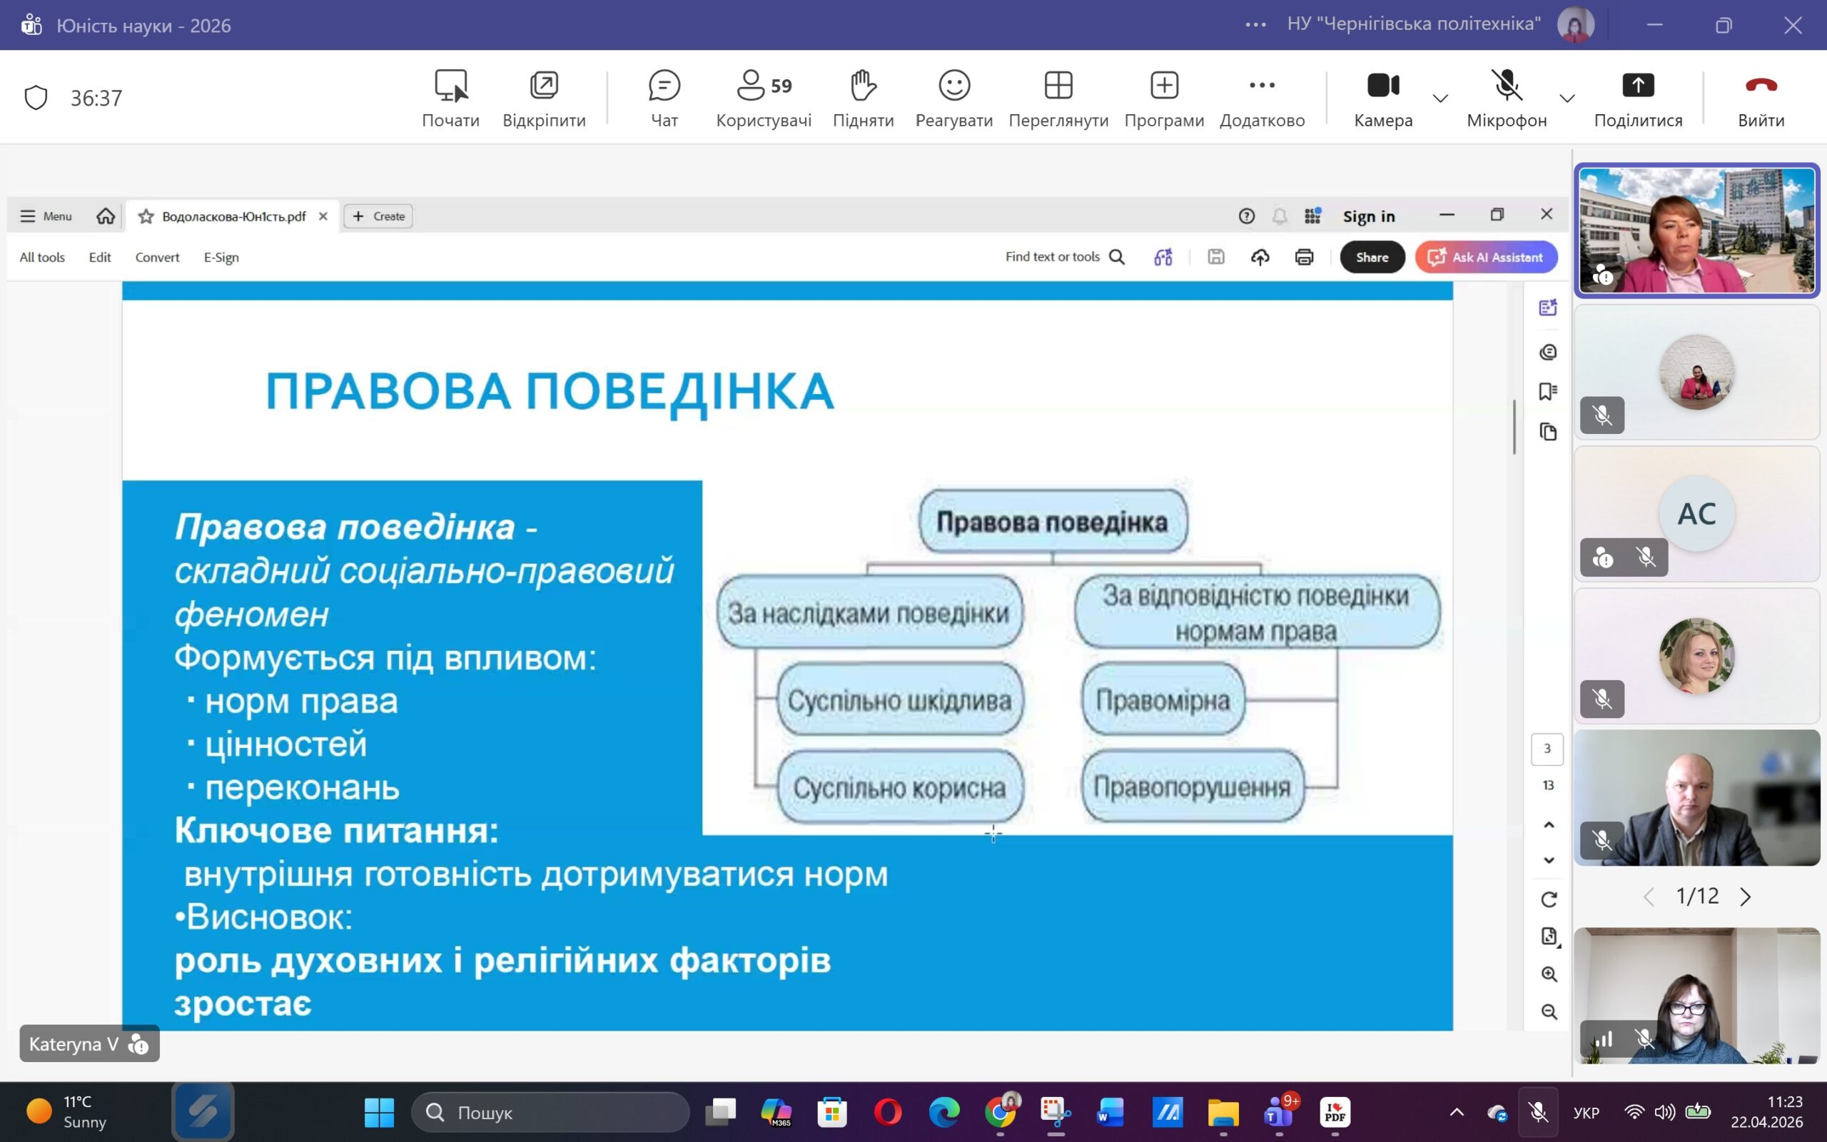Open the Додатково more options menu
The image size is (1827, 1142).
(1262, 98)
